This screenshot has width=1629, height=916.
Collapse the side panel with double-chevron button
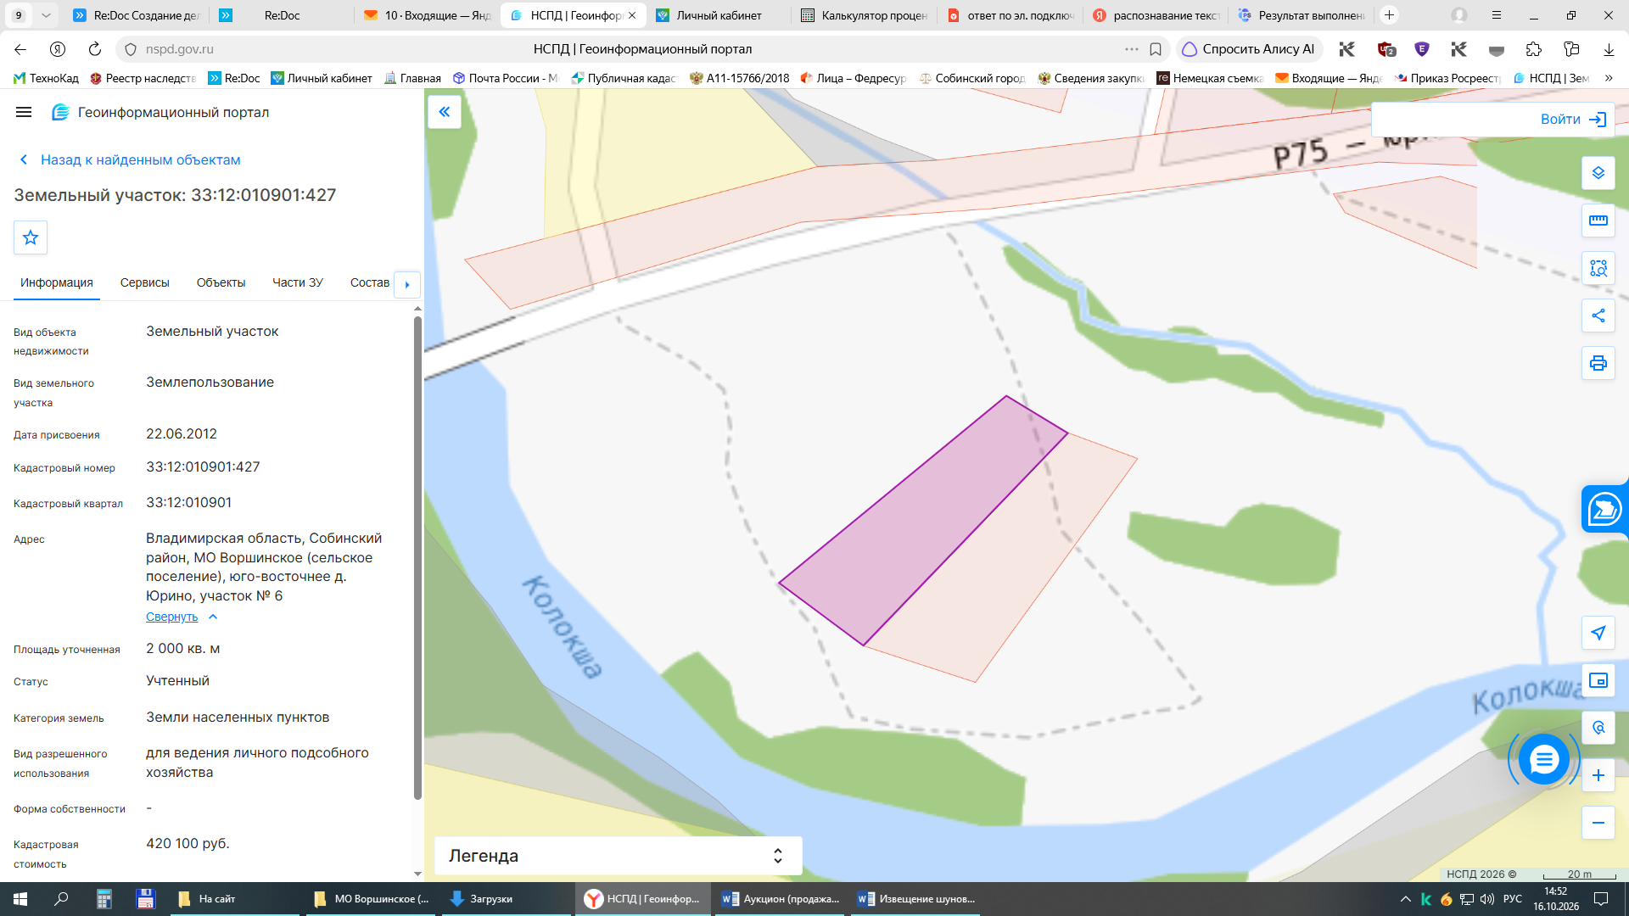445,112
